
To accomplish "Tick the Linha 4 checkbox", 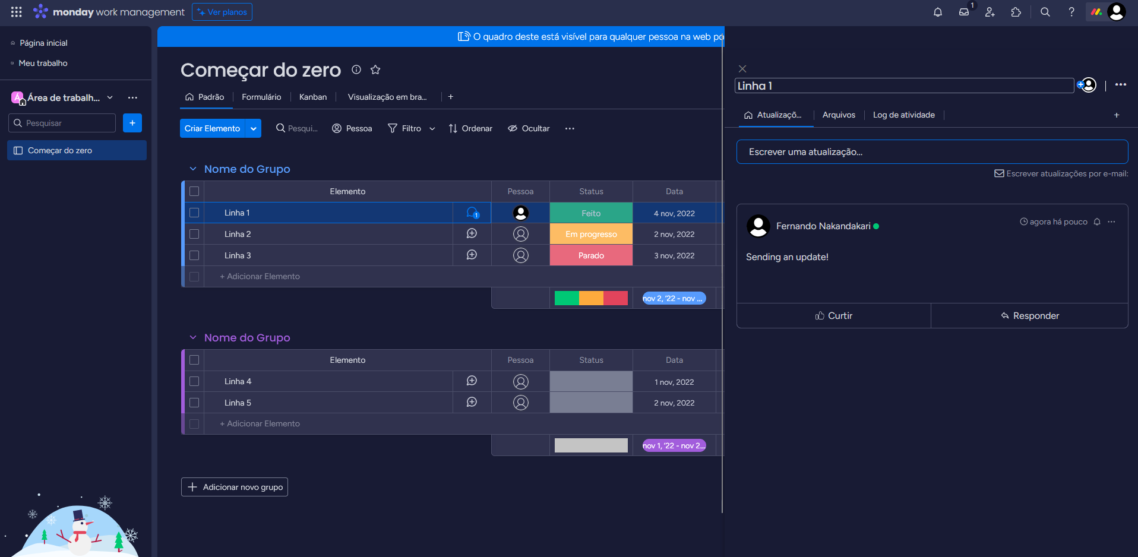I will pos(194,381).
